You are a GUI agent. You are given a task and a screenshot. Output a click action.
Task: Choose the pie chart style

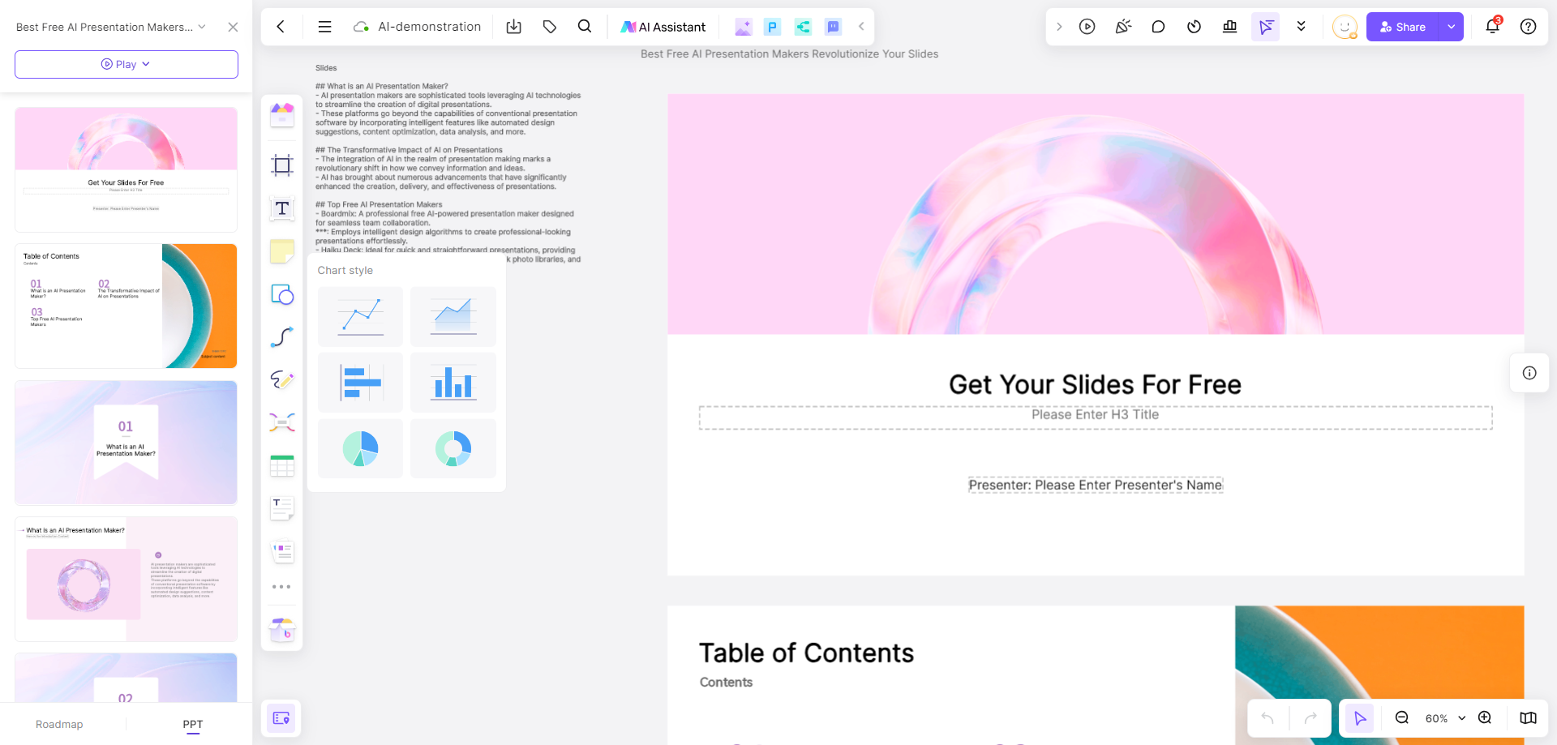[361, 448]
